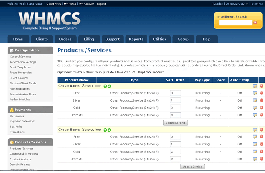Move Service one group down arrow
Screen dimensions: 265x173
(109, 86)
